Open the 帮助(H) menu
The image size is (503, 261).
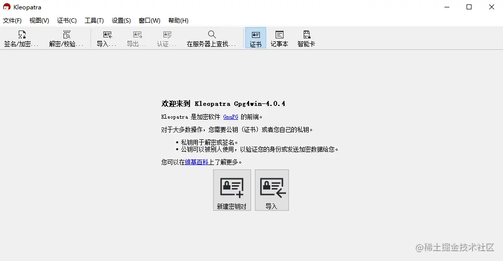178,21
